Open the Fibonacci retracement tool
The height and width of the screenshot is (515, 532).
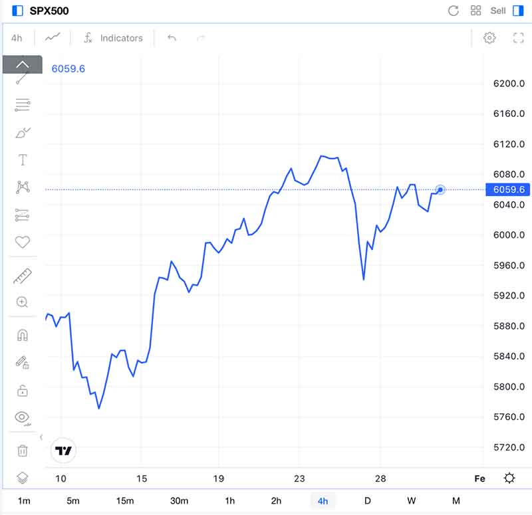22,104
